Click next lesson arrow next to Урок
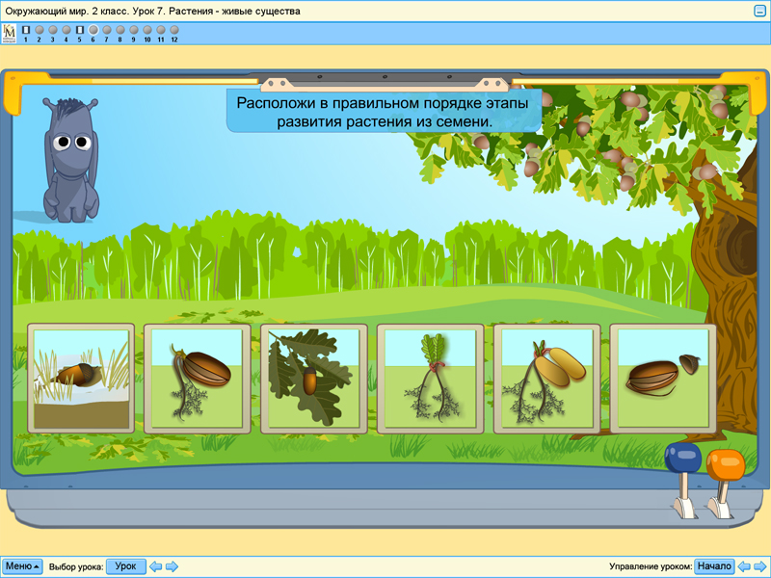 click(172, 566)
